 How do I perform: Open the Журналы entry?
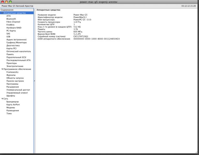pyautogui.click(x=11, y=75)
